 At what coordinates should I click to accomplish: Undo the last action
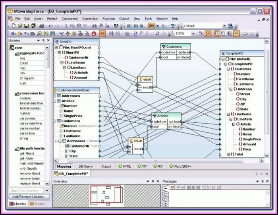point(50,26)
